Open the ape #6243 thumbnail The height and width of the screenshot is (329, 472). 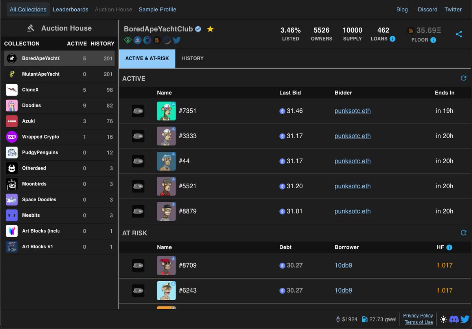[166, 290]
